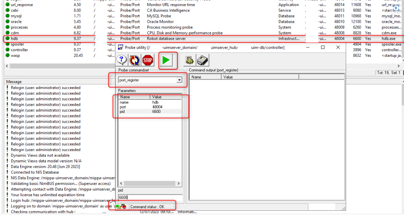
Task: Select the controller probe row
Action: (x=60, y=50)
